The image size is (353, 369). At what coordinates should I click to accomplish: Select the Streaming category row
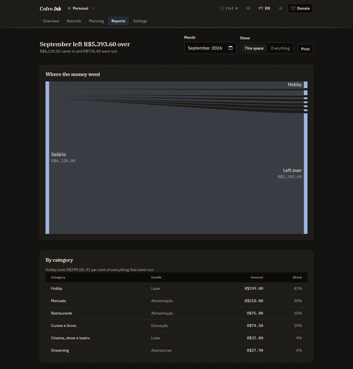tap(176, 350)
